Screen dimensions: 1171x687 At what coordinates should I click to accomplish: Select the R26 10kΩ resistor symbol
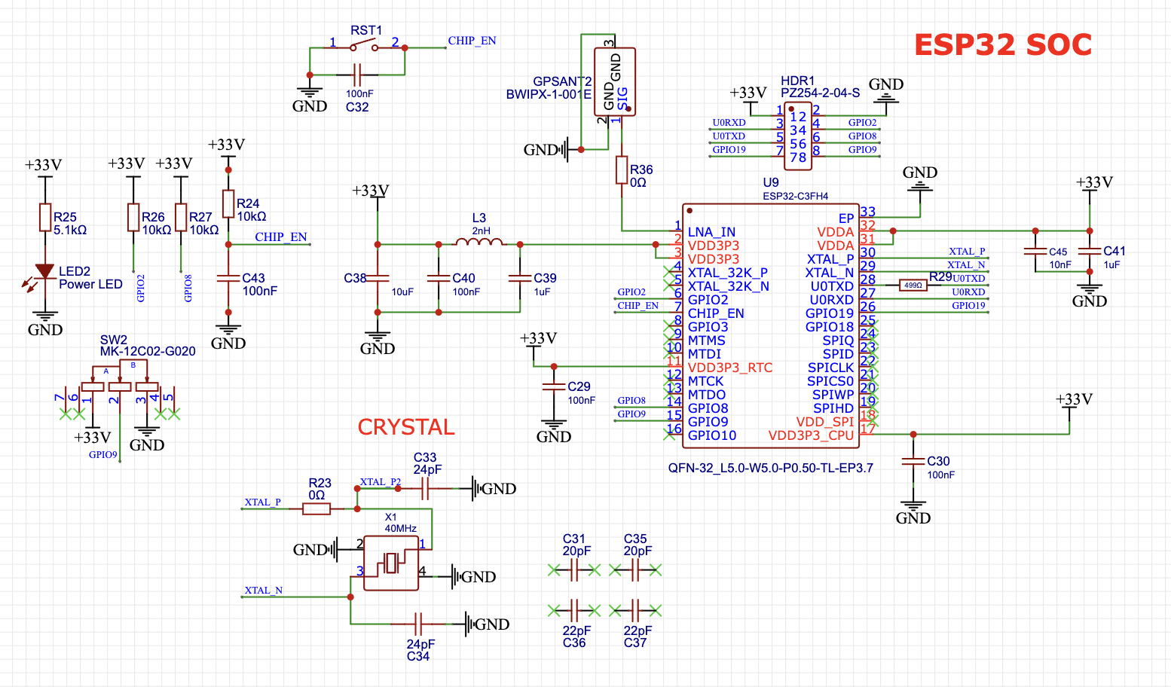[x=133, y=217]
